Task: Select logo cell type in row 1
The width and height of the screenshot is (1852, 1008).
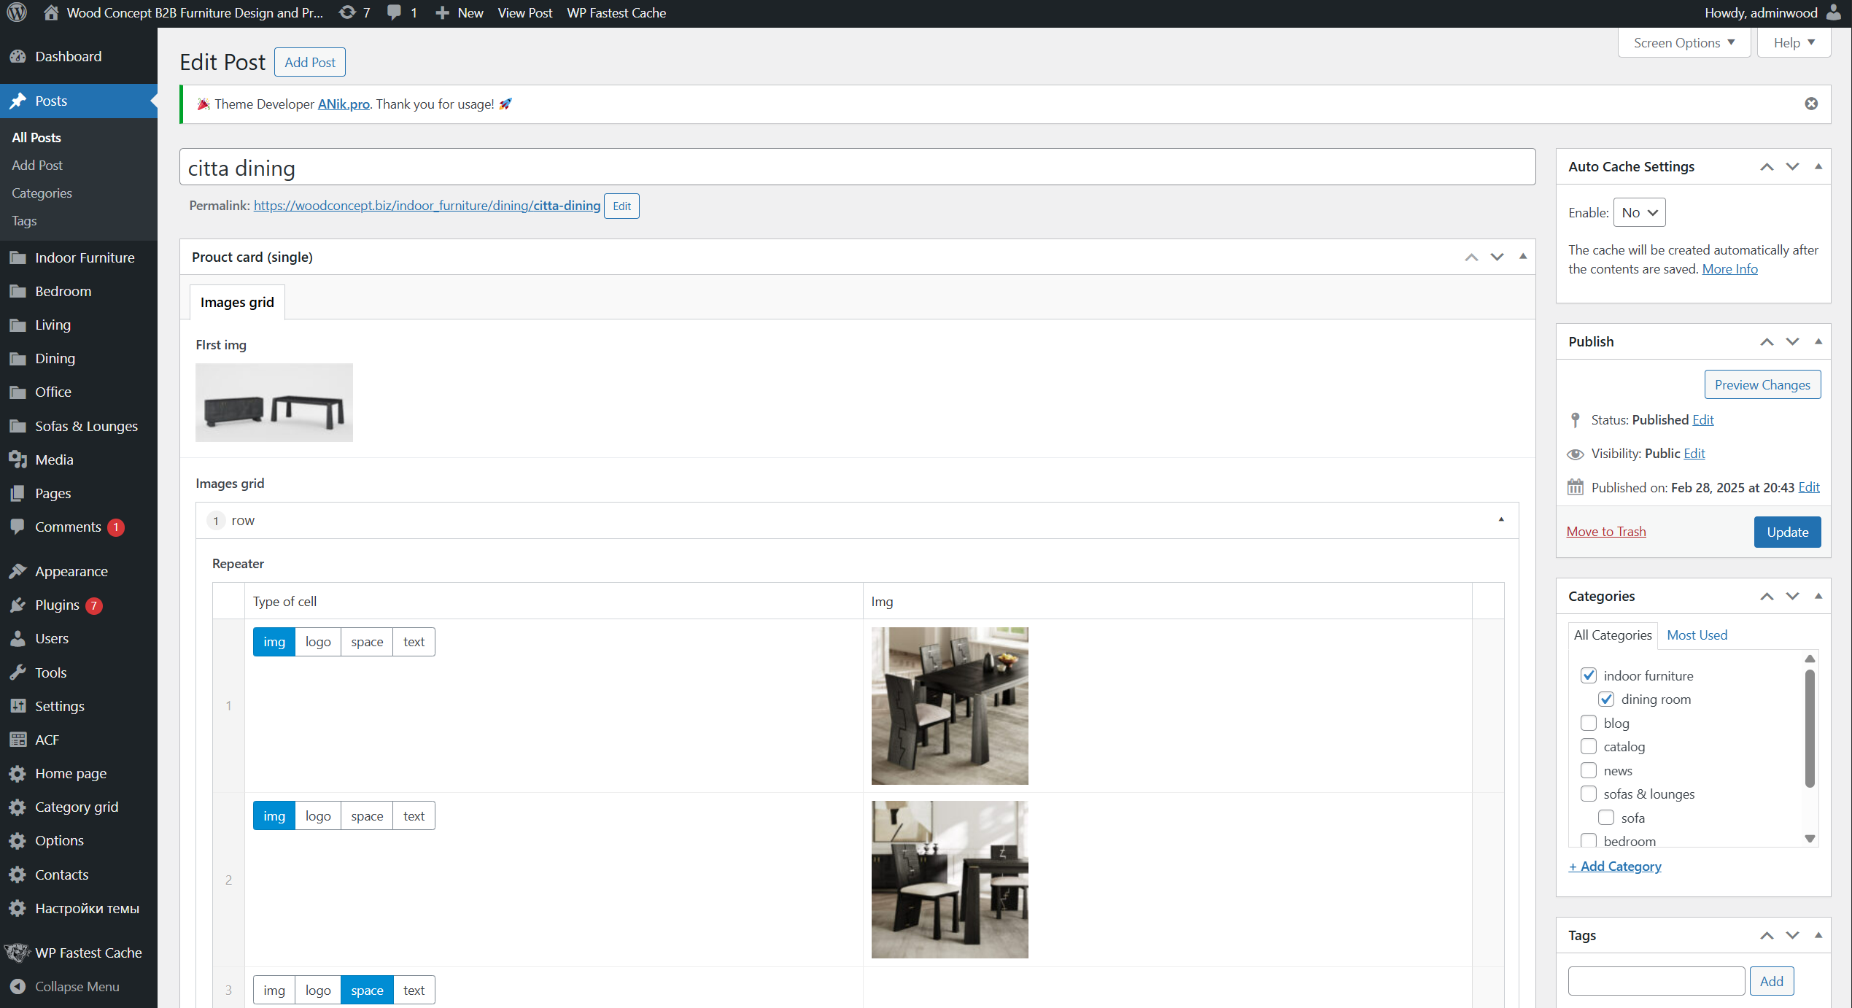Action: point(318,642)
